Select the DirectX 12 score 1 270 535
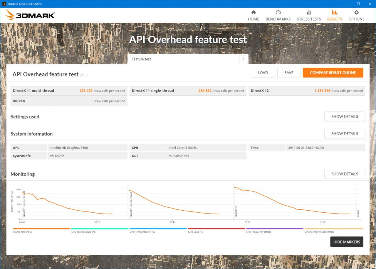376x269 pixels. click(x=322, y=91)
